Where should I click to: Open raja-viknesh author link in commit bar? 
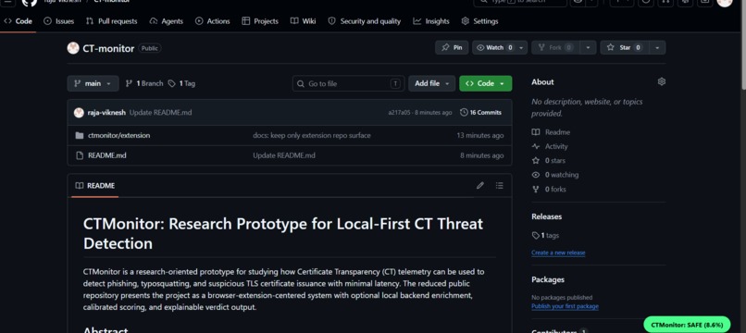(106, 113)
